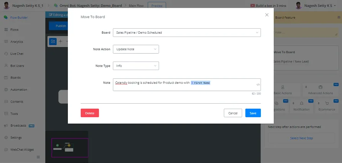This screenshot has width=342, height=163.
Task: Open WebChat Widget menu item
Action: tap(19, 150)
